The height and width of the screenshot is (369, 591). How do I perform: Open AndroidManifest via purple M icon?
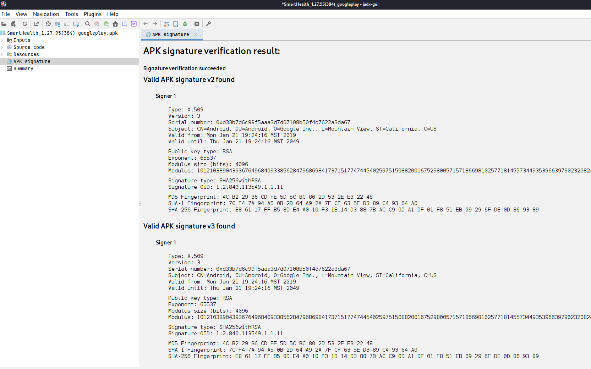coord(134,24)
